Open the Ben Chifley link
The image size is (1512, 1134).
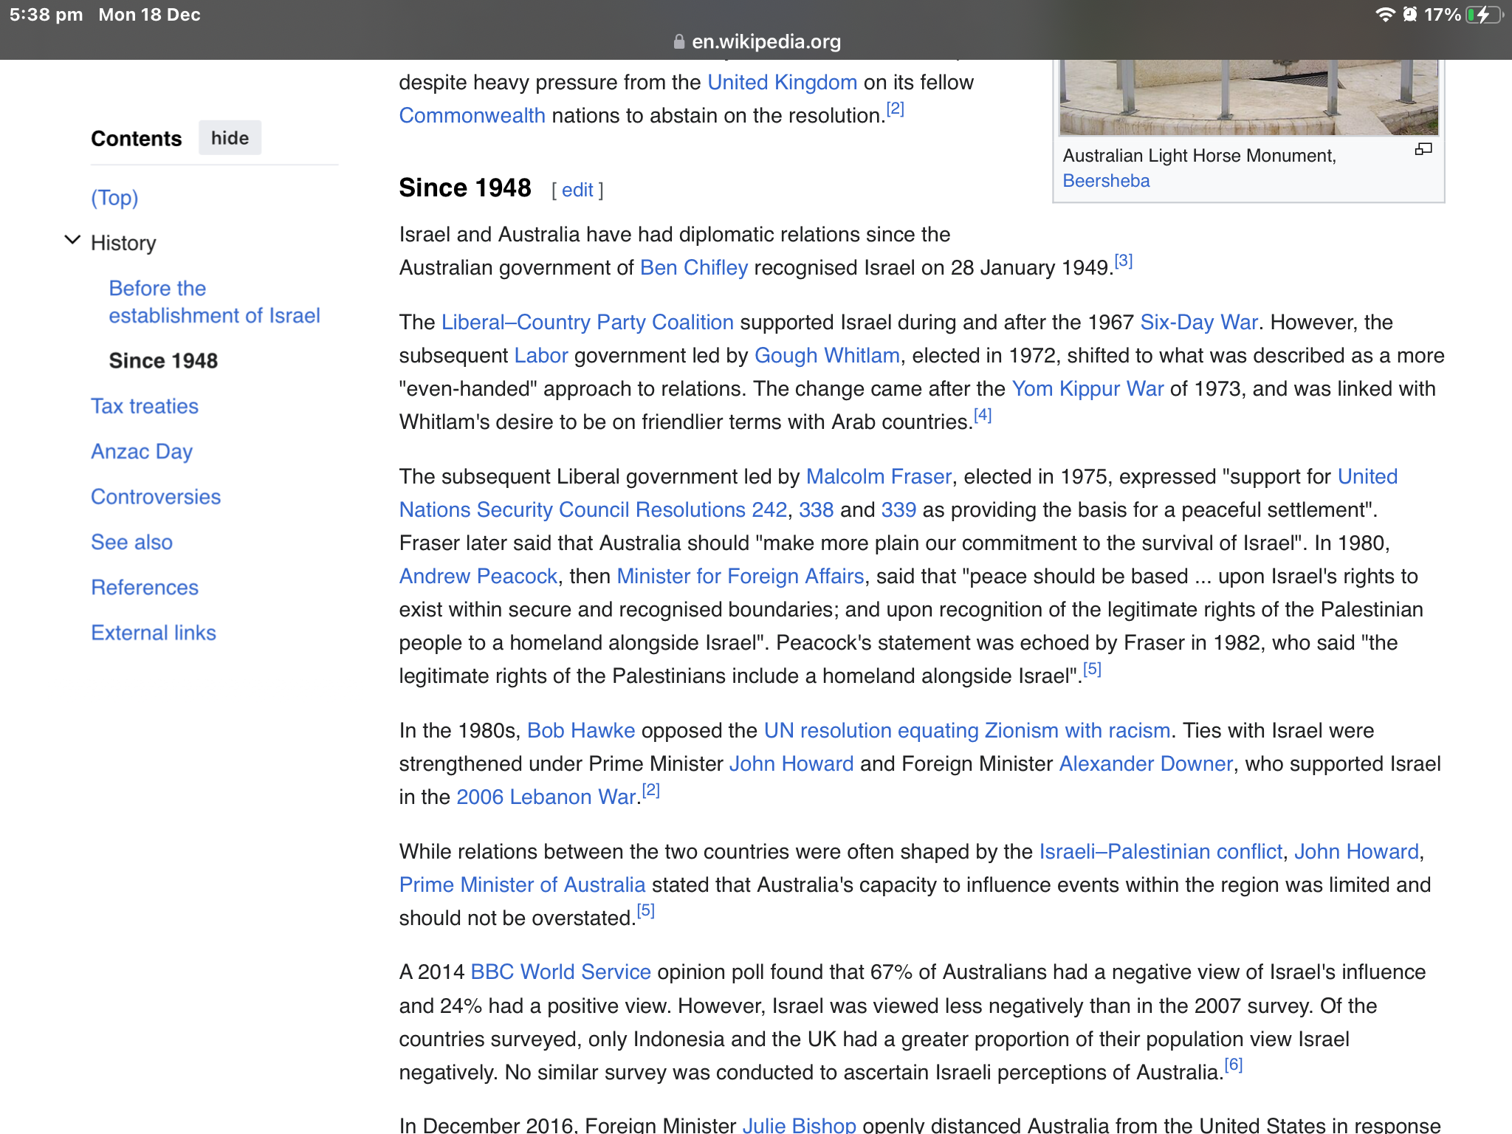[693, 268]
